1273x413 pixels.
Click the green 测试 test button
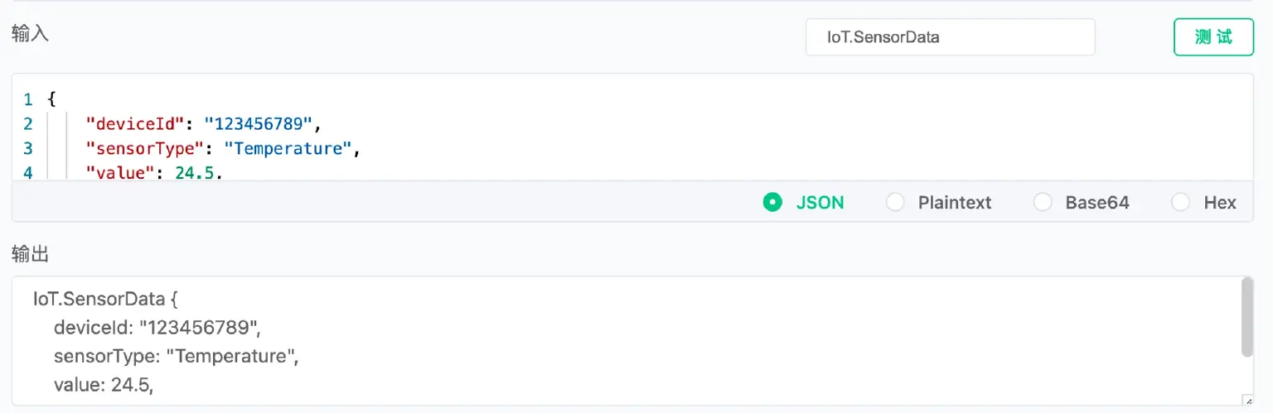pyautogui.click(x=1213, y=37)
